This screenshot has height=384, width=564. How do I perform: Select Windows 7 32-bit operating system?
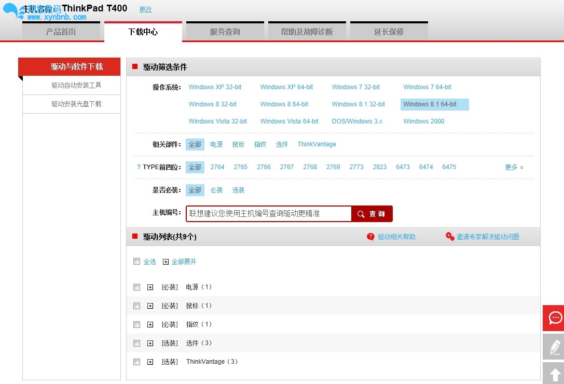coord(356,87)
